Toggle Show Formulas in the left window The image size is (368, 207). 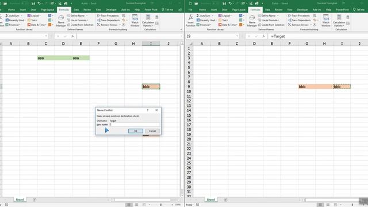point(124,16)
